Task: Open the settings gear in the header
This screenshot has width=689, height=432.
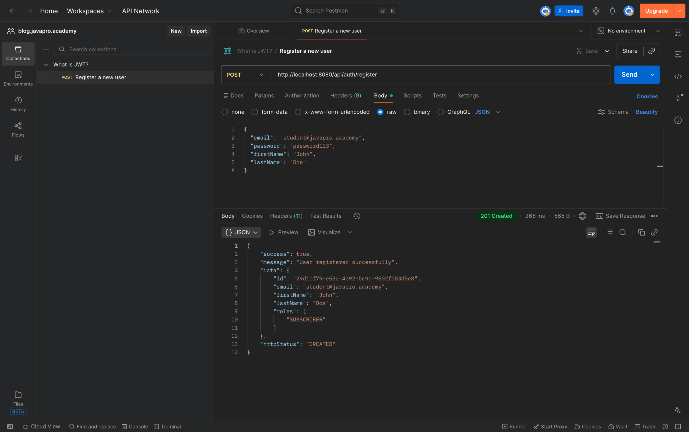Action: [596, 11]
